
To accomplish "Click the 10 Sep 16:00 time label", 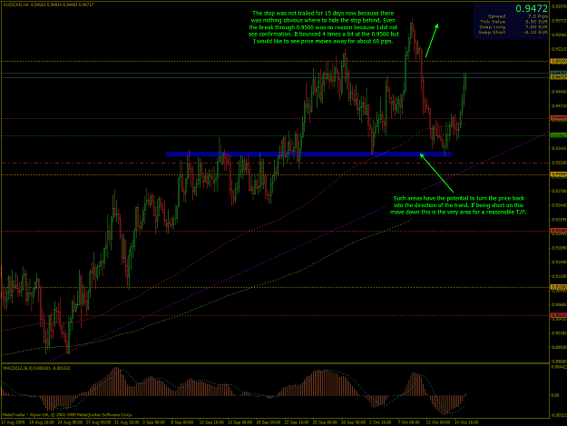I will click(211, 422).
